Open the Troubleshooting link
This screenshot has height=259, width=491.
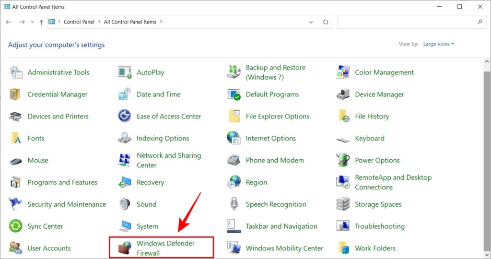tap(380, 226)
